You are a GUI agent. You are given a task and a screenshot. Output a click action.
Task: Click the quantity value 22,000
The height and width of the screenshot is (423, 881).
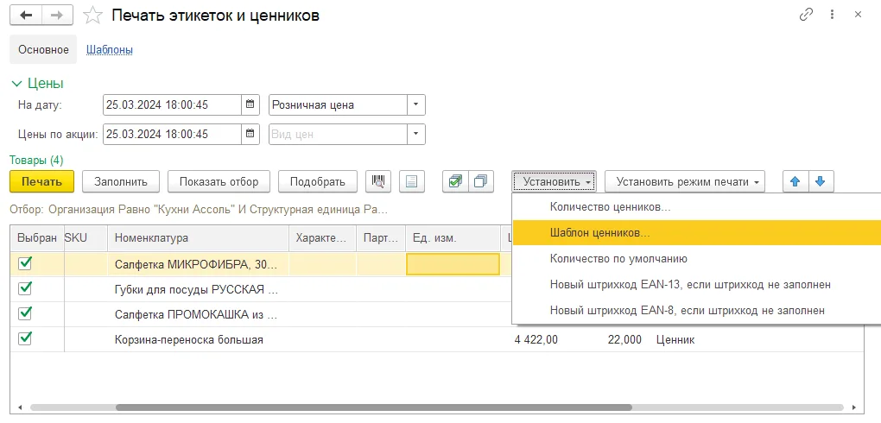coord(624,340)
